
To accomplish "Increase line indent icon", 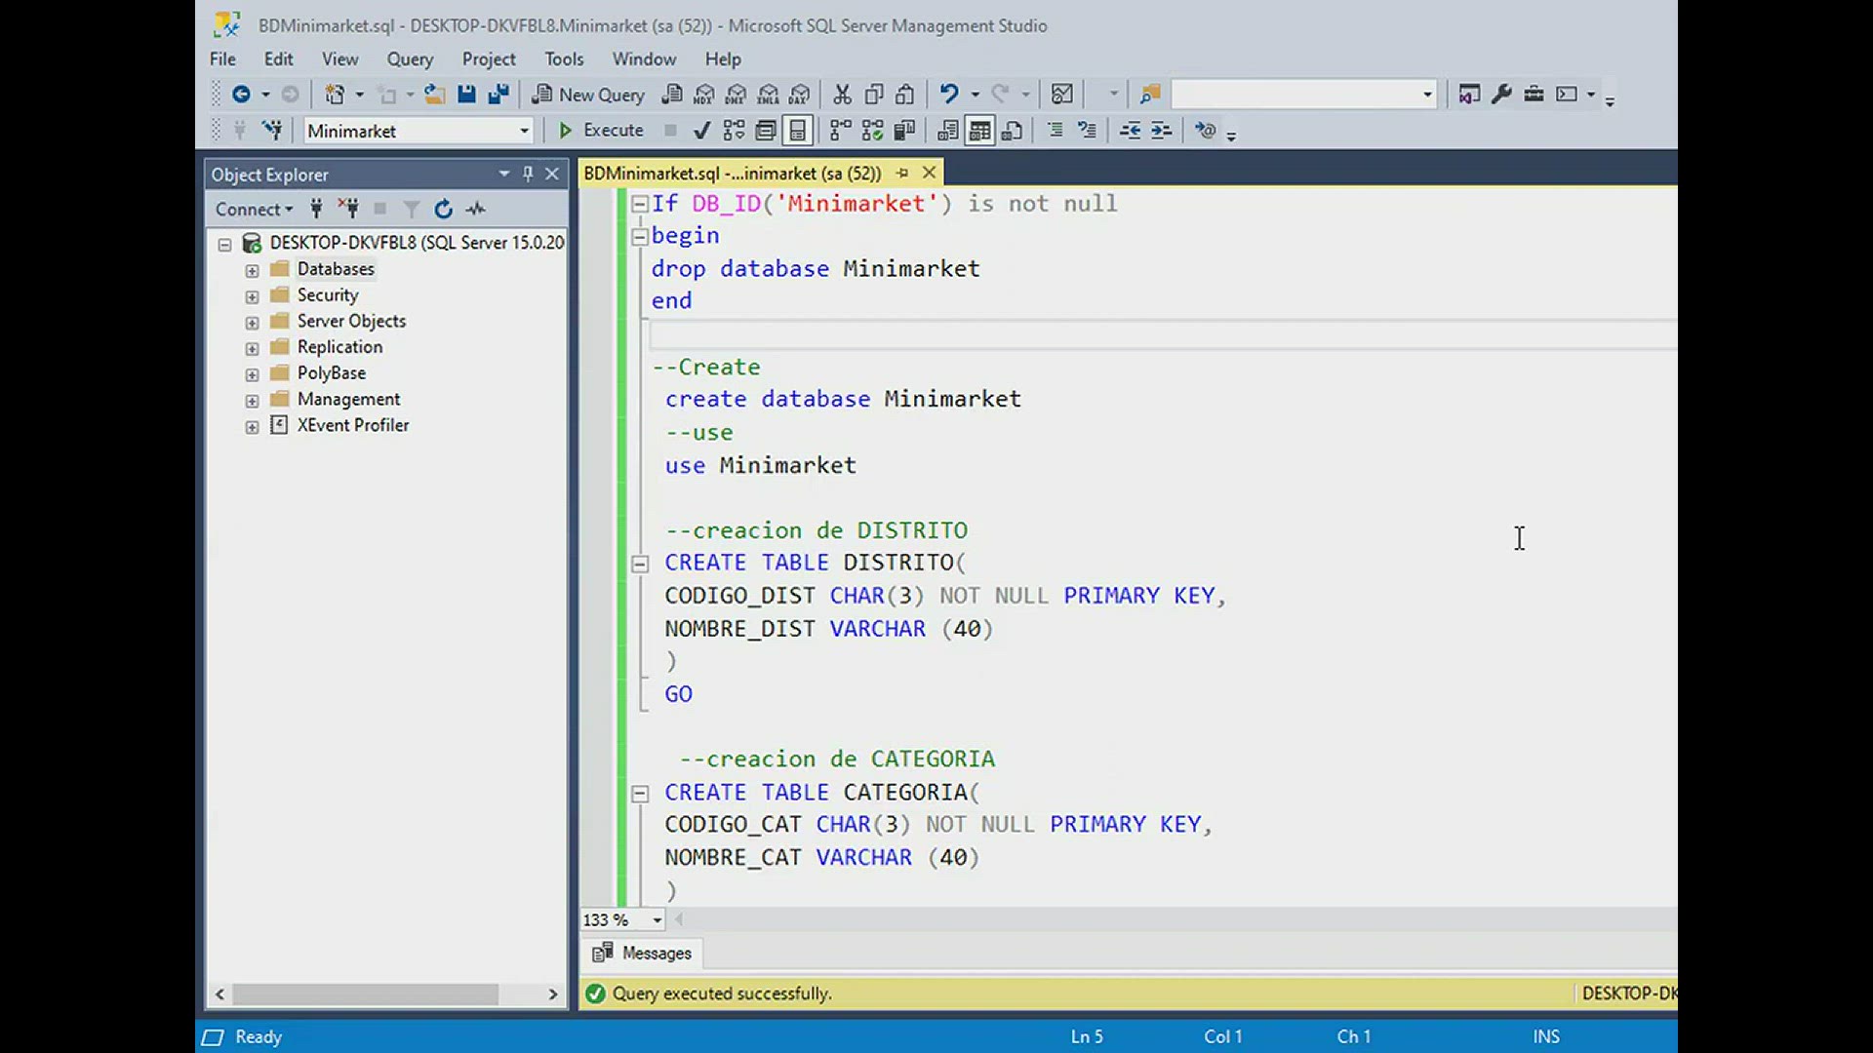I will coord(1161,131).
